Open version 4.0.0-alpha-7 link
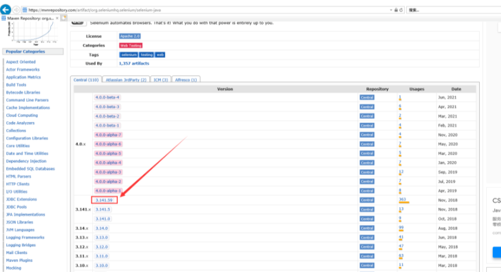The height and width of the screenshot is (272, 501). click(x=108, y=135)
